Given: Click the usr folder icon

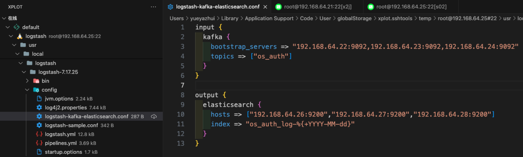Looking at the screenshot, I should pos(23,45).
